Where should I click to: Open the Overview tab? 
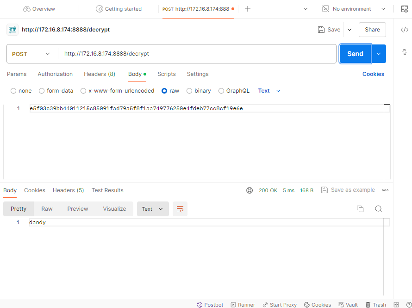(39, 9)
